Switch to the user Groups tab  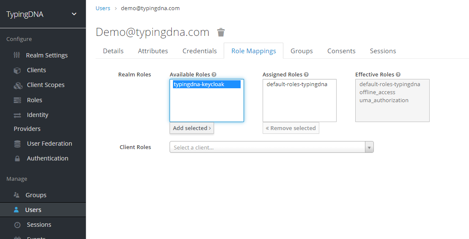click(302, 51)
